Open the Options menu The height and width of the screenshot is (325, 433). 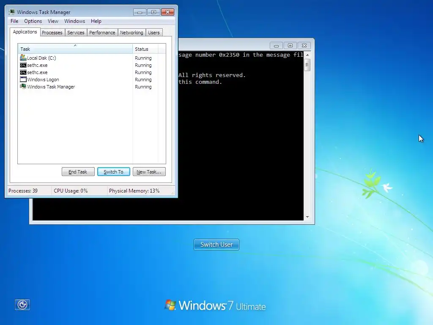coord(33,21)
